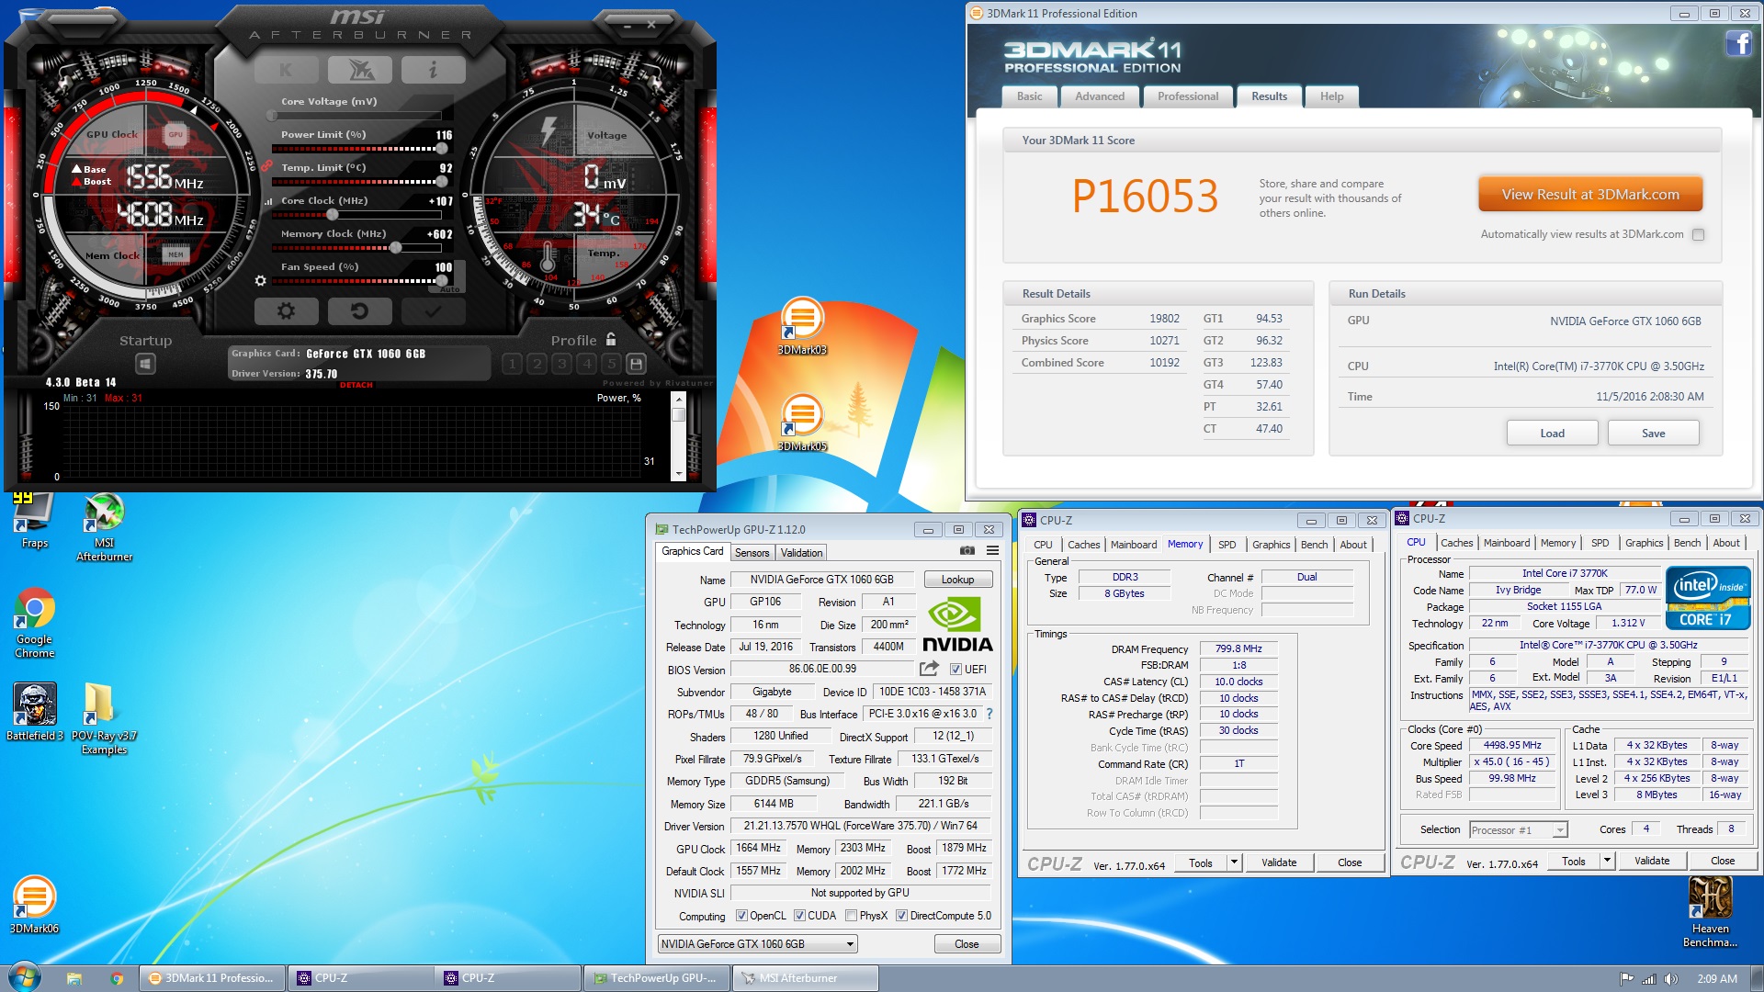
Task: Open fan settings gear next to Fan Speed
Action: 261,280
